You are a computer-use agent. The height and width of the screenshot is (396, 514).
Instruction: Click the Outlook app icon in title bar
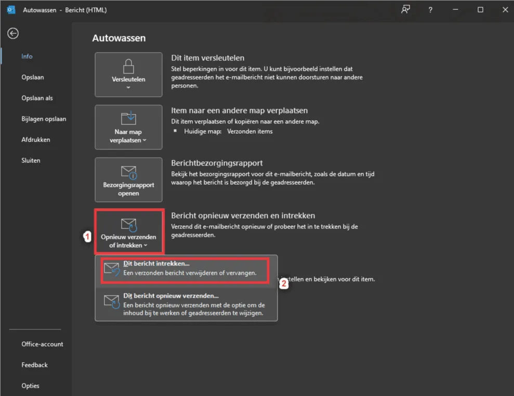point(11,10)
